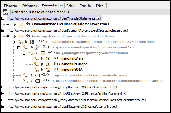Click the concept icon of SegmentReportingInformationRevenue
The image size is (171, 113).
click(x=37, y=75)
